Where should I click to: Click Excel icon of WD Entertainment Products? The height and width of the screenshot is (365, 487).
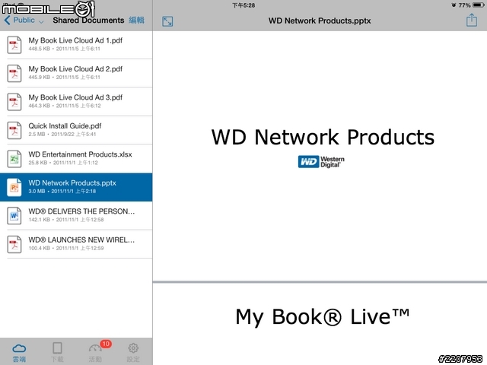coord(14,159)
